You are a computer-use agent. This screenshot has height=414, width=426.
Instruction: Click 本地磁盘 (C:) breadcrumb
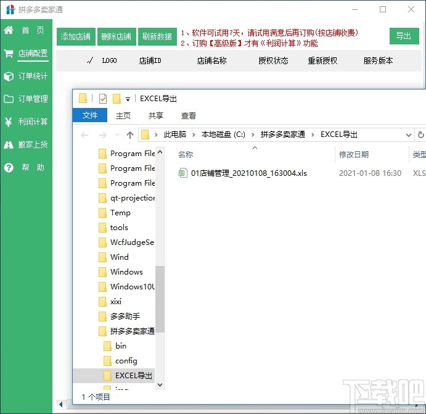point(223,135)
